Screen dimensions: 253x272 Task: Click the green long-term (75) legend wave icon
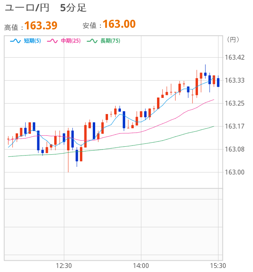92,41
